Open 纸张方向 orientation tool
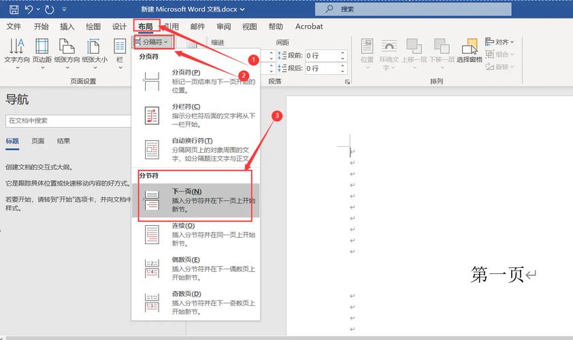The height and width of the screenshot is (340, 573). 67,53
